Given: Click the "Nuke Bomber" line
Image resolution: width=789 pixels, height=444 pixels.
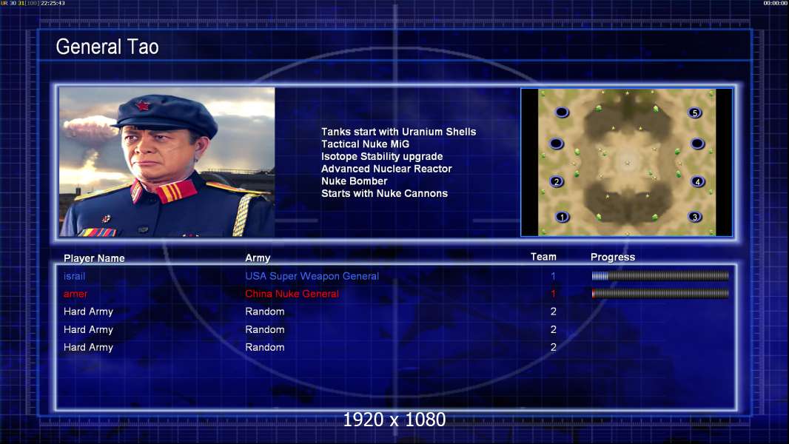Looking at the screenshot, I should coord(355,181).
